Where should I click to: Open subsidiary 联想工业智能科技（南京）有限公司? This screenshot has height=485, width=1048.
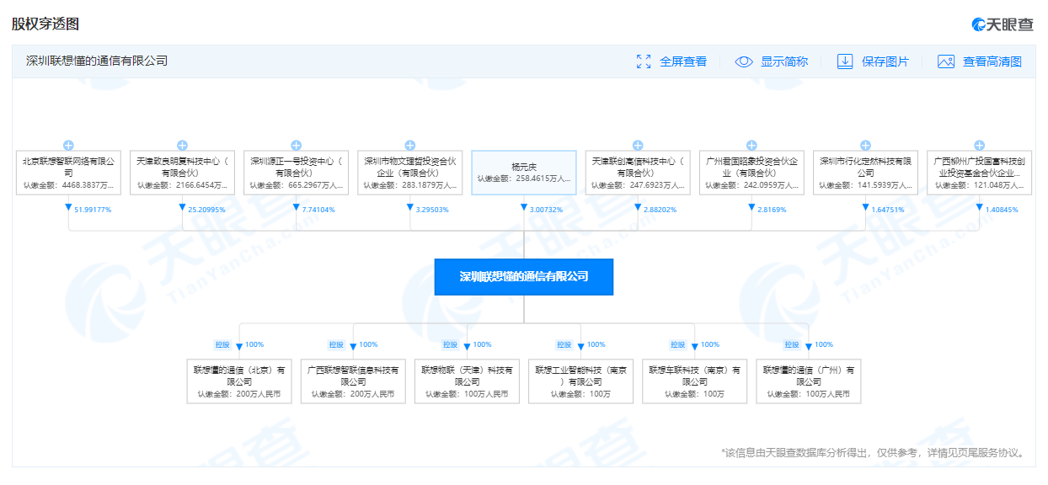[x=581, y=381]
